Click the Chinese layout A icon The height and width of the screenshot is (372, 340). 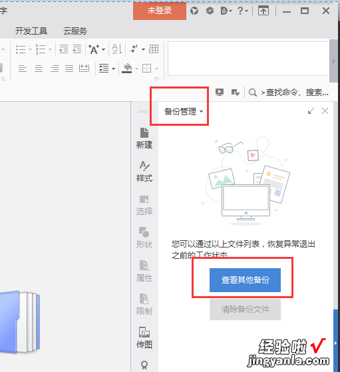point(94,49)
